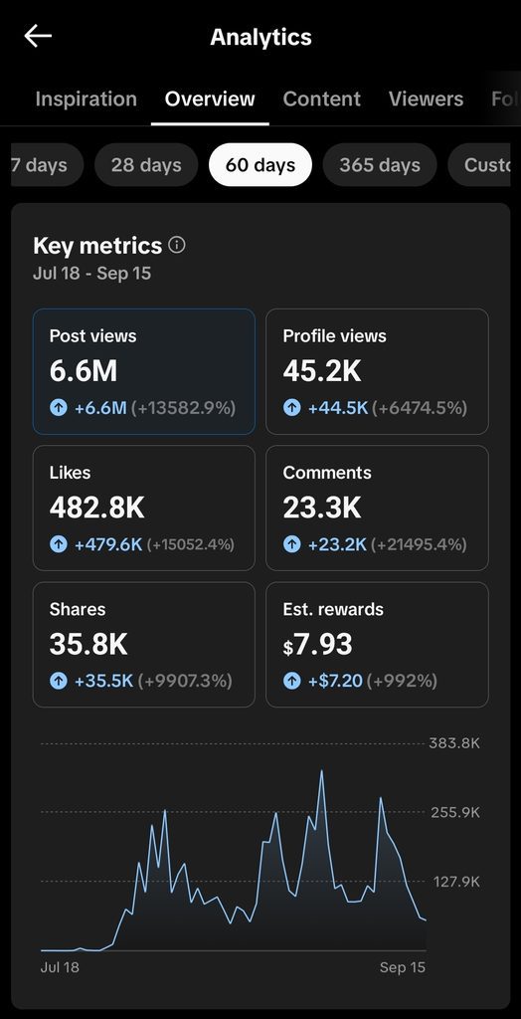
Task: Select the Est. rewards metric card
Action: pyautogui.click(x=377, y=645)
